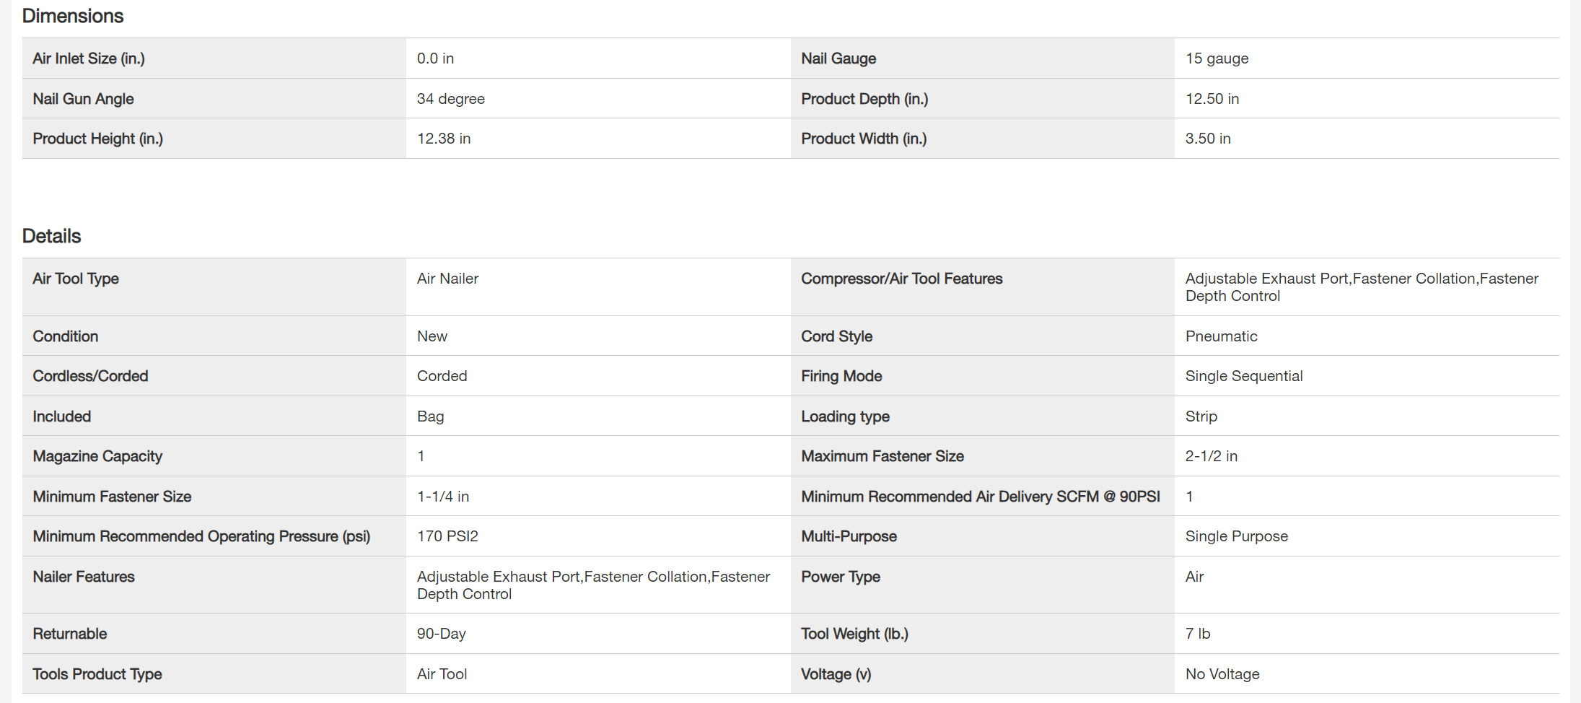Click the Single Sequential firing mode value
Screen dimensions: 1581x703
coord(1243,376)
